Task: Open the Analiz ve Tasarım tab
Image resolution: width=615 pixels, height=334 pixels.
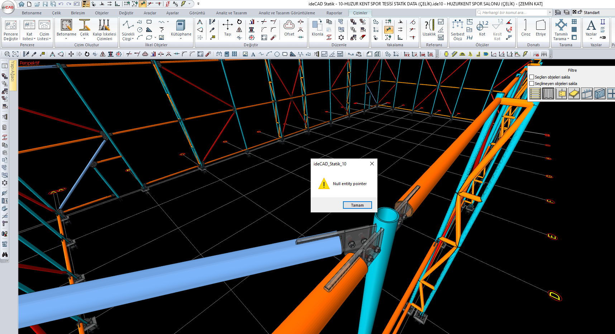Action: tap(232, 13)
